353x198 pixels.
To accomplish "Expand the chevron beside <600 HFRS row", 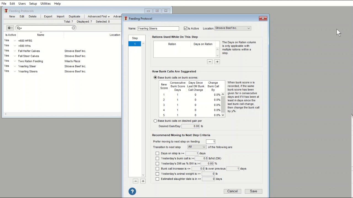I will point(15,41).
